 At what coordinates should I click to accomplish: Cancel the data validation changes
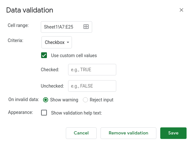coord(81,133)
